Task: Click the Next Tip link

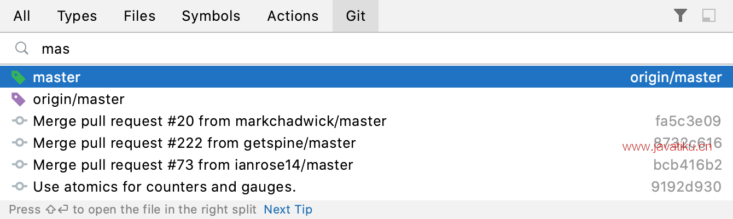Action: 288,209
